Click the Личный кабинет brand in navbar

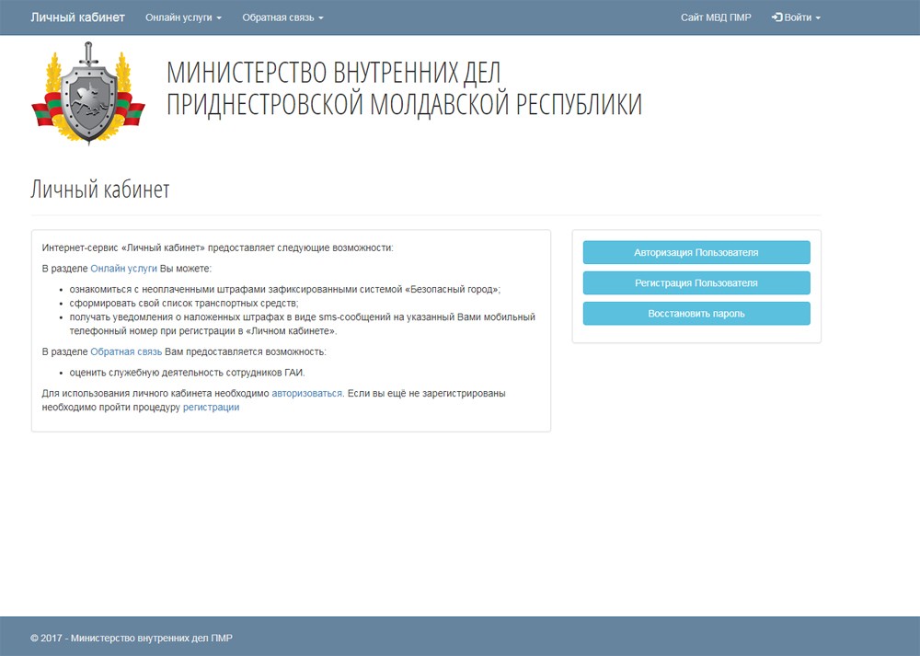pos(77,17)
